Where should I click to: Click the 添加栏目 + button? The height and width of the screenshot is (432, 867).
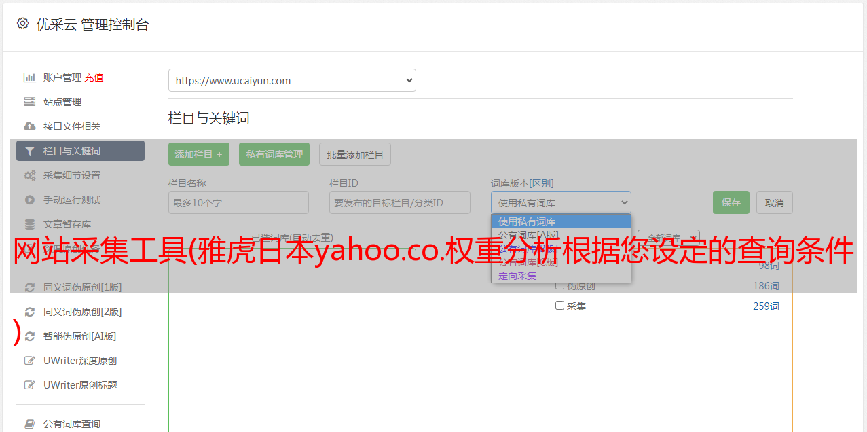pos(199,154)
